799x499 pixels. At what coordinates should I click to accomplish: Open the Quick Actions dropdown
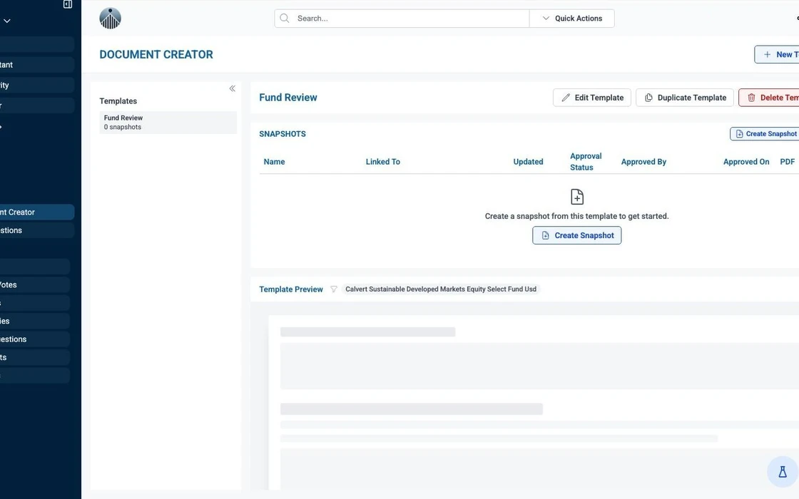571,19
